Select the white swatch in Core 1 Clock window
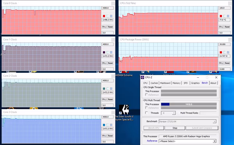Screen dimensions: 234x145 tap(108, 52)
